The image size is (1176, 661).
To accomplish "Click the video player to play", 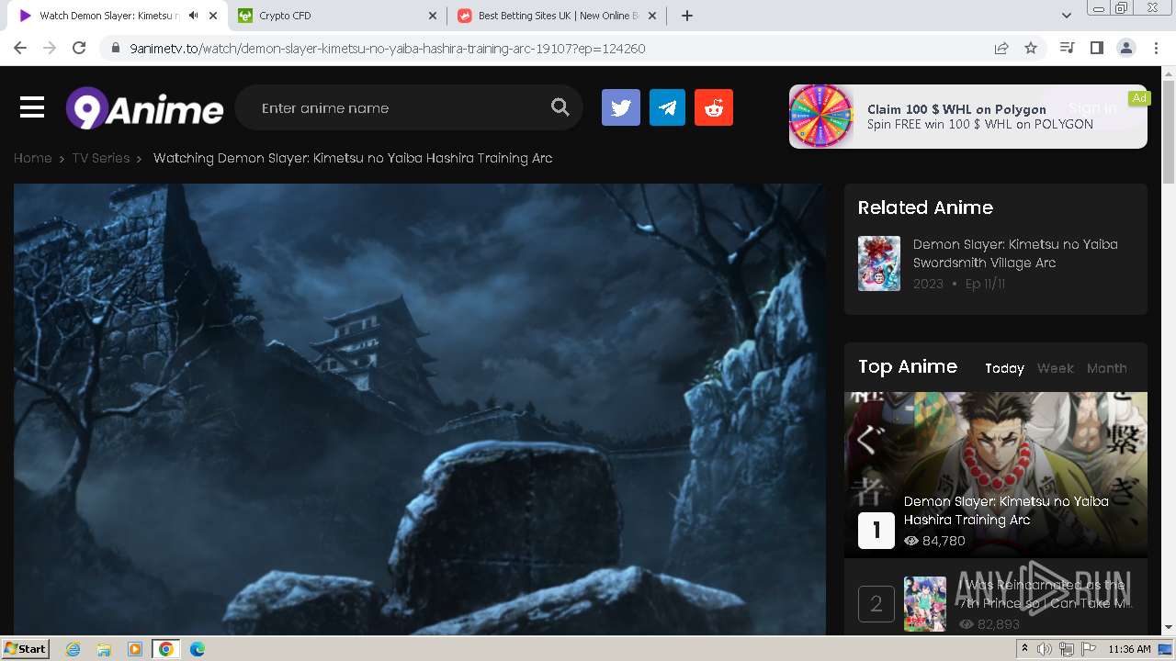I will (420, 409).
